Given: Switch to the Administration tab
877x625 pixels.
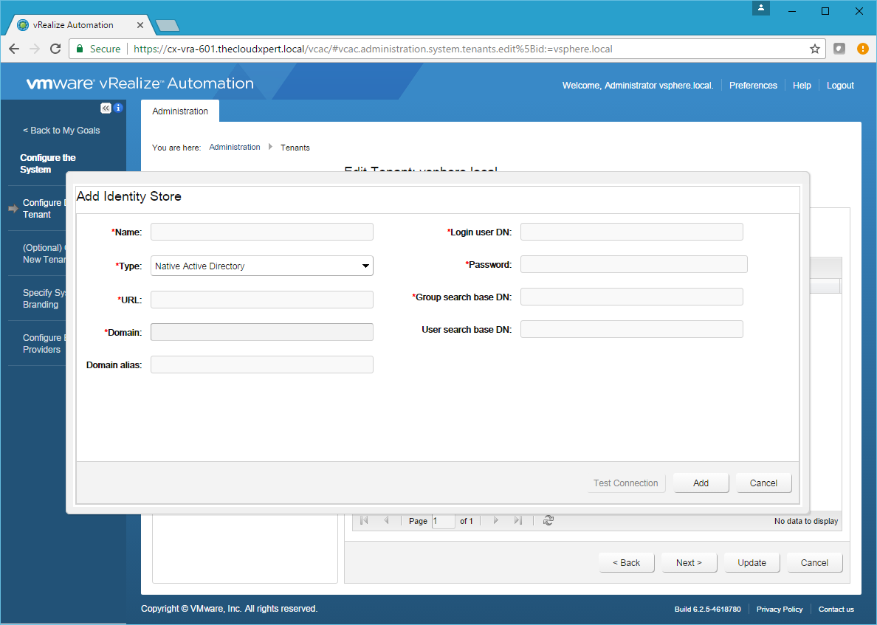Looking at the screenshot, I should point(180,111).
